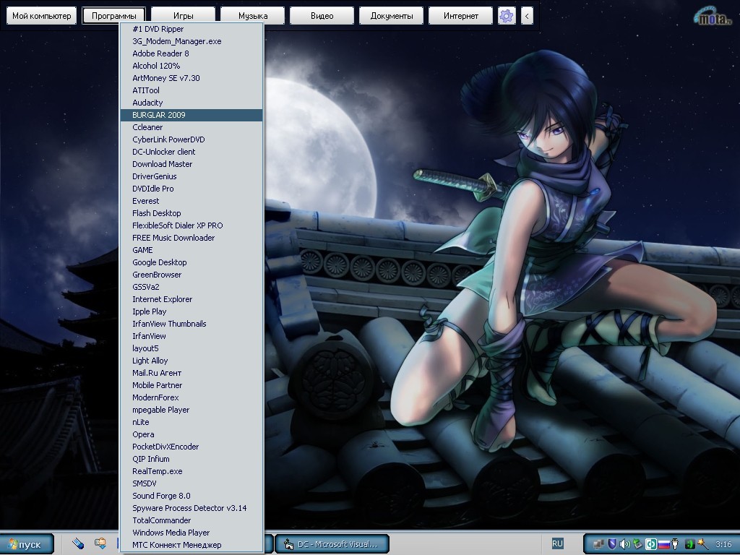Viewport: 740px width, 555px height.
Task: Open the Игры menu
Action: 183,16
